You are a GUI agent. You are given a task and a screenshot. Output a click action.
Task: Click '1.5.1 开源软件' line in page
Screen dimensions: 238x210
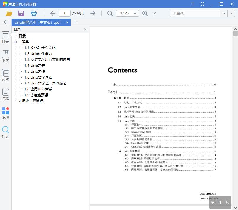pyautogui.click(x=170, y=125)
